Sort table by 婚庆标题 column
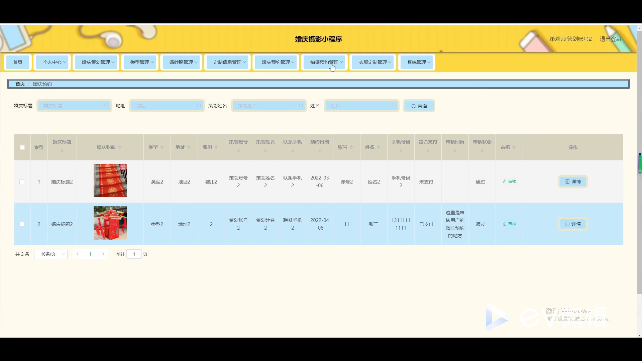642x361 pixels. coord(62,151)
